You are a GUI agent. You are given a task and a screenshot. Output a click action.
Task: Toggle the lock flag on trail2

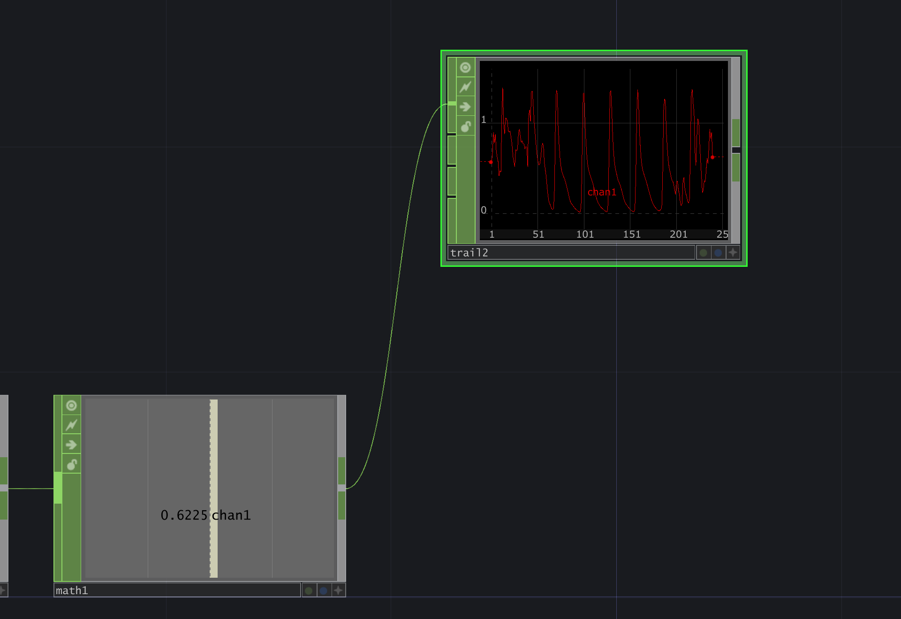(x=465, y=127)
